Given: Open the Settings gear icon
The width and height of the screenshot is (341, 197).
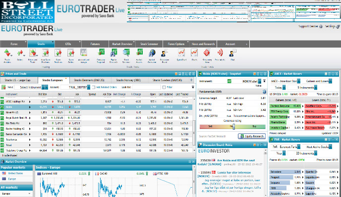Looking at the screenshot, I should point(338,27).
